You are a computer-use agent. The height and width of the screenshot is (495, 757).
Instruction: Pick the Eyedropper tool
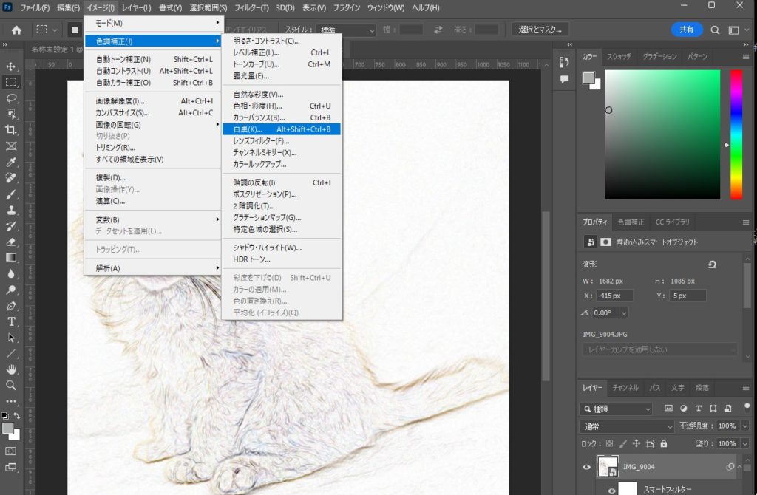tap(11, 162)
